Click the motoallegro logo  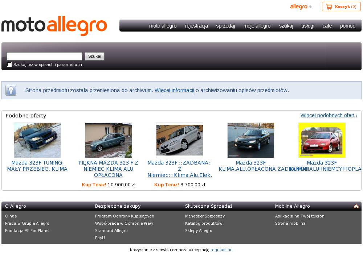click(54, 26)
